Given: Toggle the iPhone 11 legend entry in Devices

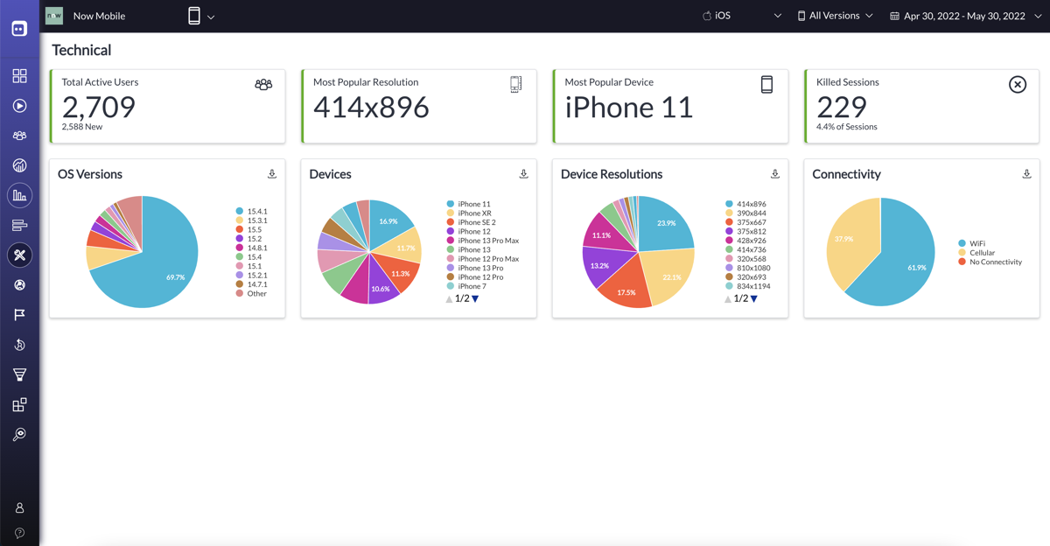Looking at the screenshot, I should pyautogui.click(x=468, y=204).
